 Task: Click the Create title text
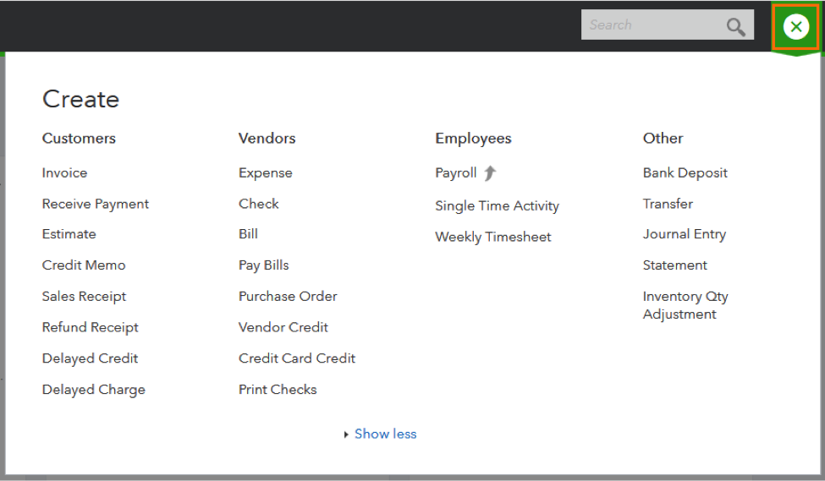click(x=81, y=100)
